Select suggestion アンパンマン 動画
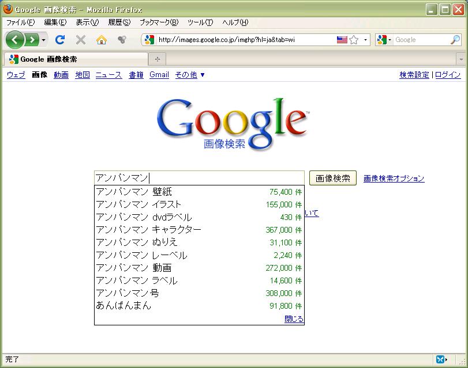Image resolution: width=468 pixels, height=368 pixels. 199,268
